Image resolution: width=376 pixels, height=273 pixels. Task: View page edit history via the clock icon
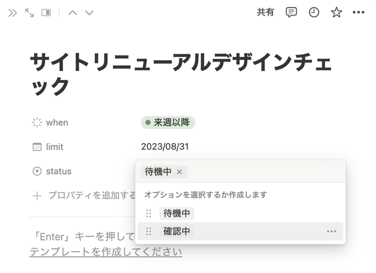[313, 12]
